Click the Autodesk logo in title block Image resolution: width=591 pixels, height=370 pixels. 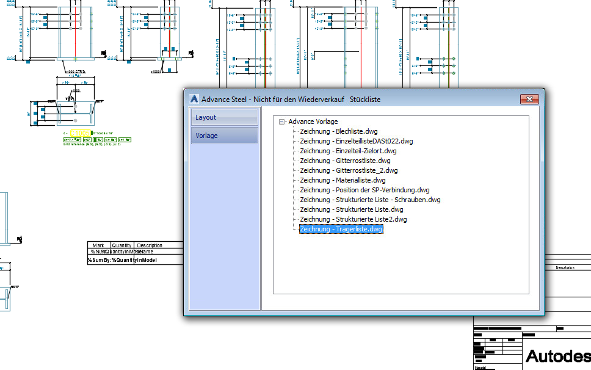click(558, 356)
